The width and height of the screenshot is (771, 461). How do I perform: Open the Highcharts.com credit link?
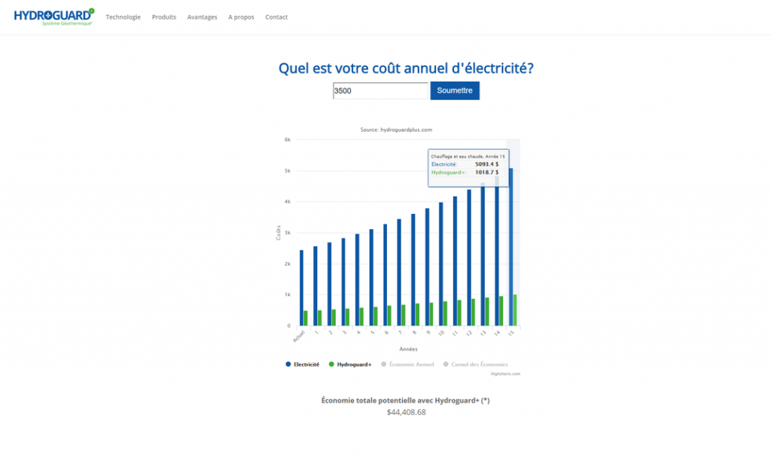504,374
